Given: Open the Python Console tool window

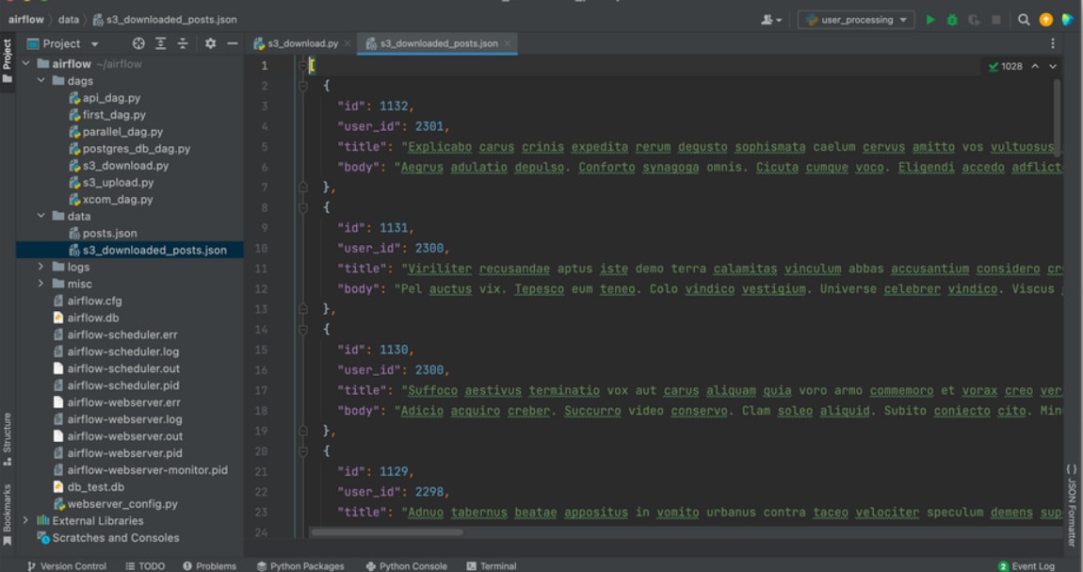Looking at the screenshot, I should (x=407, y=565).
